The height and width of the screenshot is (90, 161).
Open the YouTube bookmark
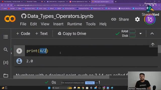coord(11,8)
